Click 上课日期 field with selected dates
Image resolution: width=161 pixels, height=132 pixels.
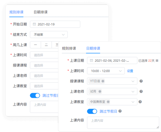pyautogui.click(x=112, y=60)
